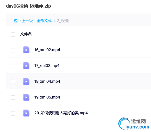Click the video icon for 16_xml02.mp4
This screenshot has width=151, height=132.
pyautogui.click(x=26, y=50)
